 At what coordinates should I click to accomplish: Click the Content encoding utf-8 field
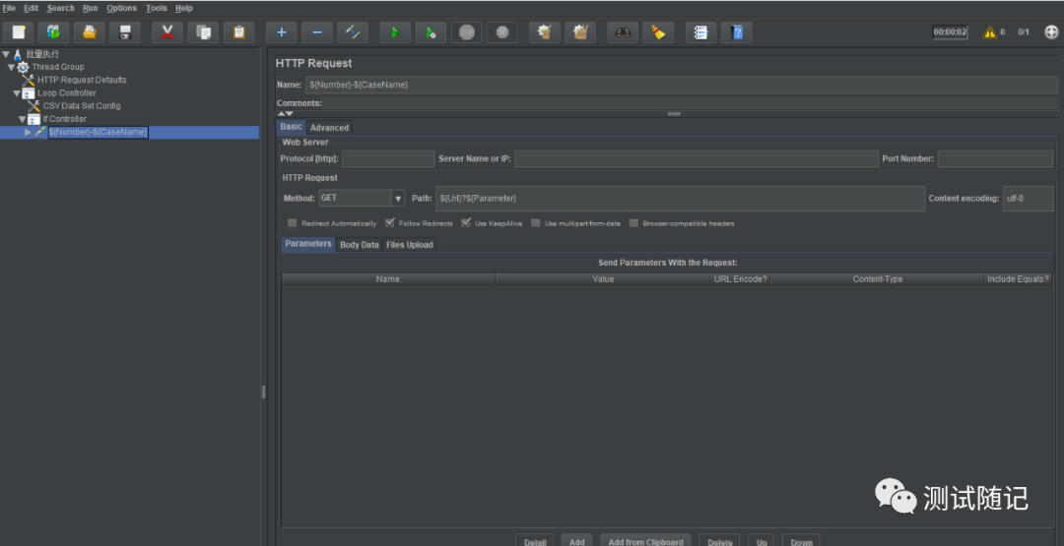(1028, 199)
